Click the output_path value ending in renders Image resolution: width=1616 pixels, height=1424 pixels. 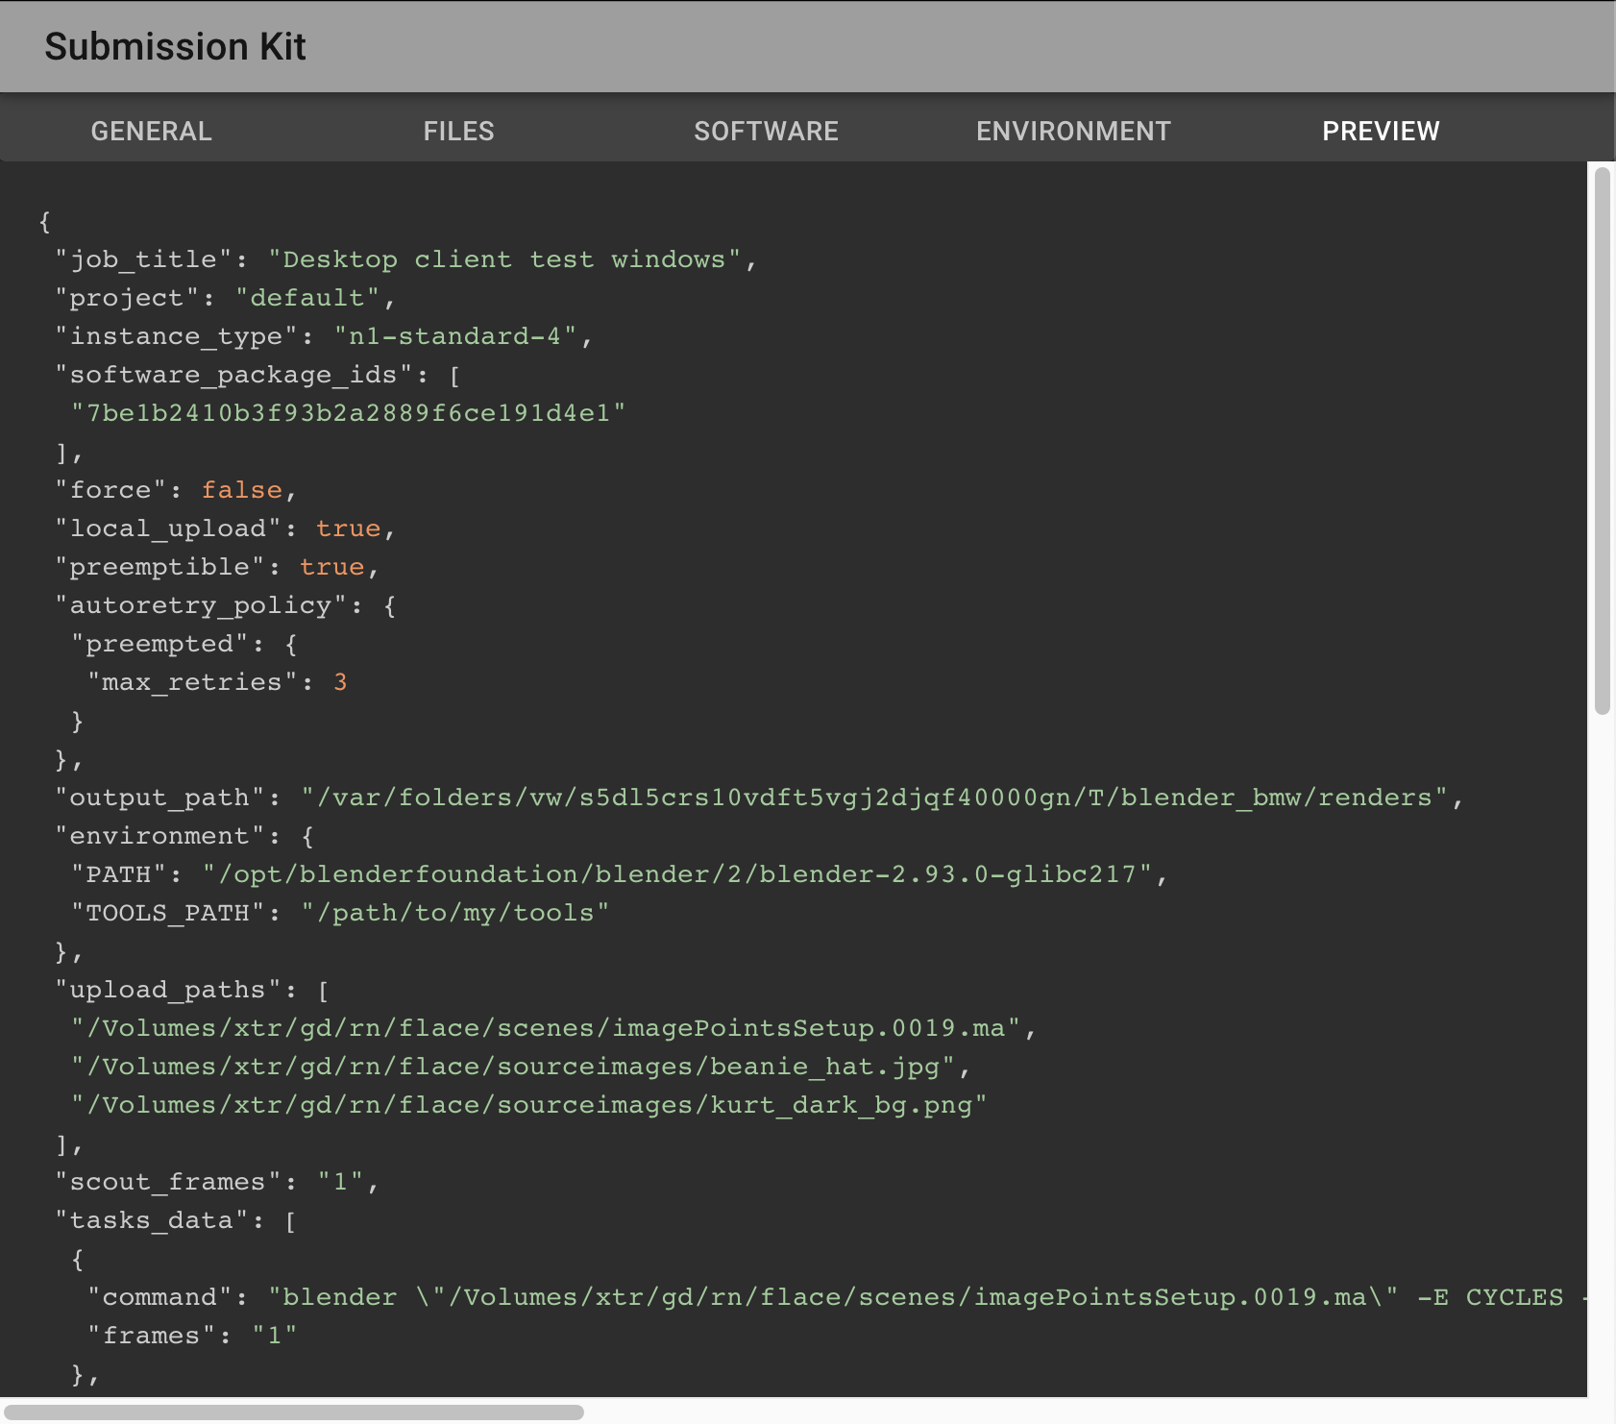tap(874, 798)
